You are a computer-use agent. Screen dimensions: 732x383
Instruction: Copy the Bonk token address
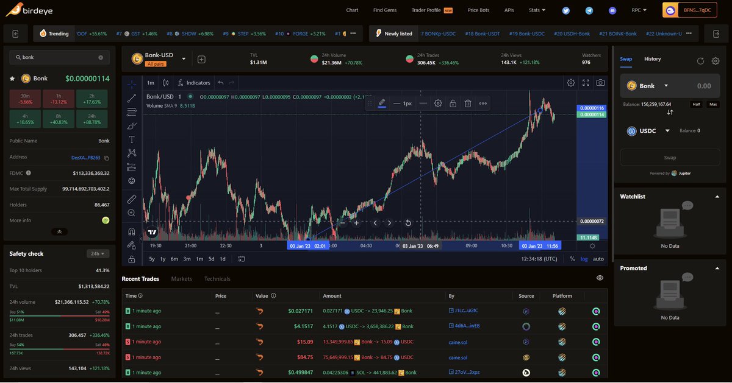pyautogui.click(x=107, y=158)
